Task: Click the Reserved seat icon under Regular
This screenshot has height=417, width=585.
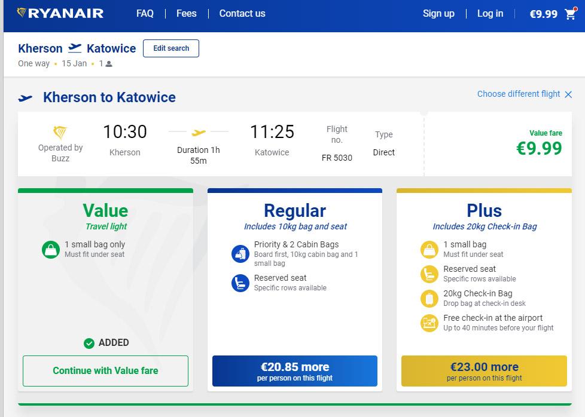Action: (240, 283)
